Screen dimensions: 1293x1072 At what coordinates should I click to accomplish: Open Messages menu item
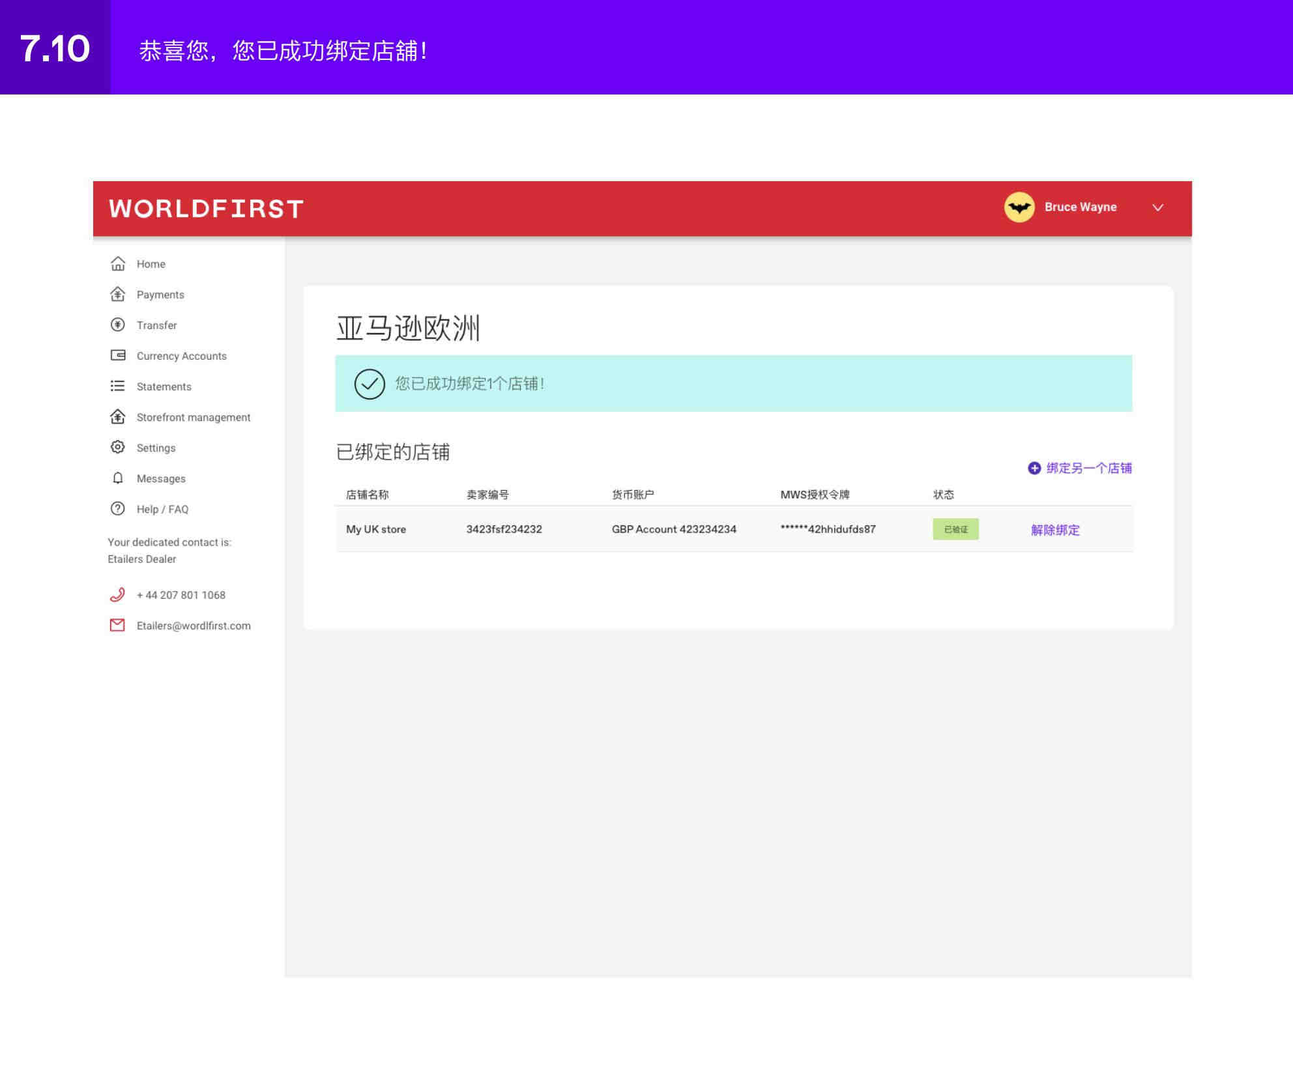coord(161,478)
